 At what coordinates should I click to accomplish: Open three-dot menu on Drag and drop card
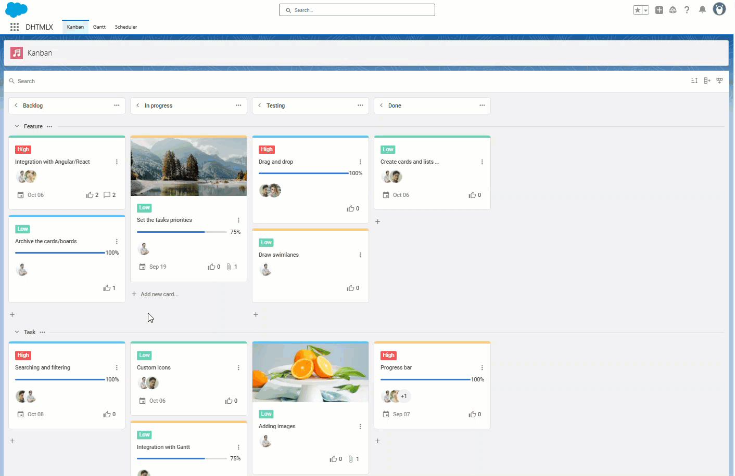pos(360,162)
